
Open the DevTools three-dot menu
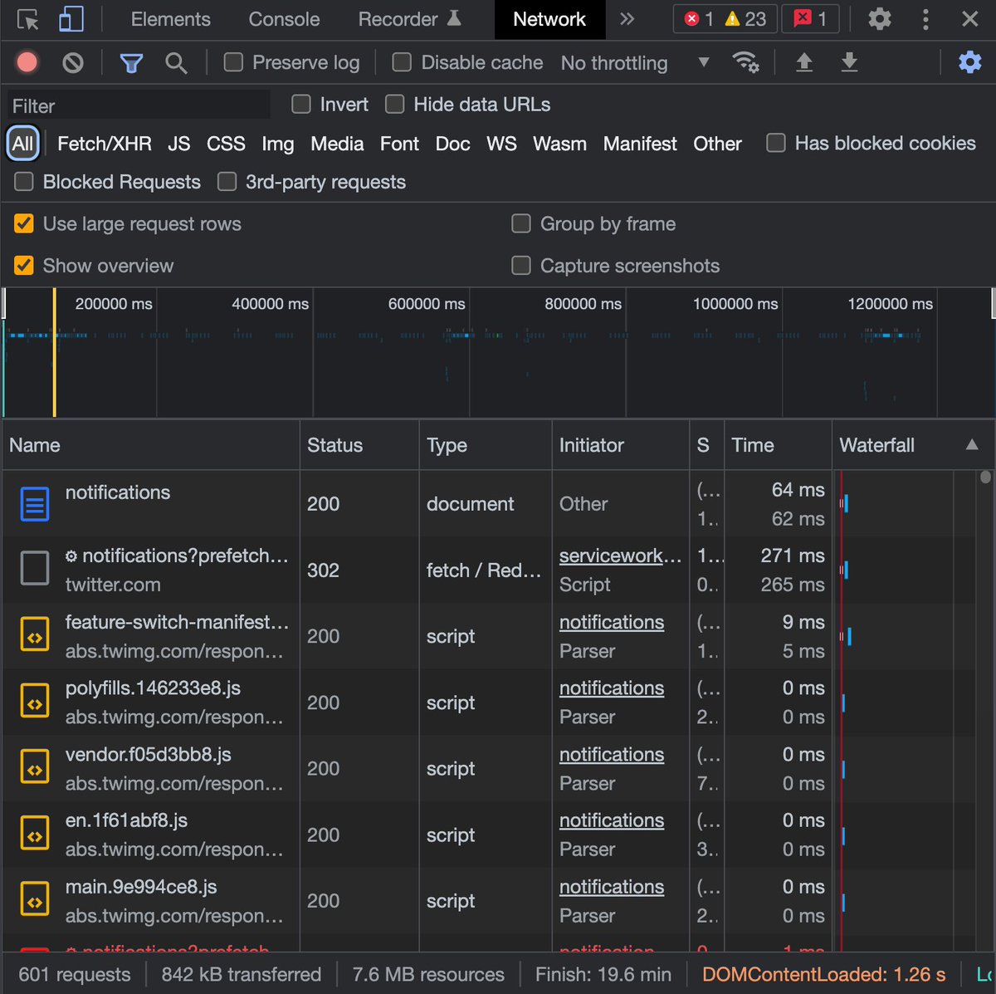(925, 19)
